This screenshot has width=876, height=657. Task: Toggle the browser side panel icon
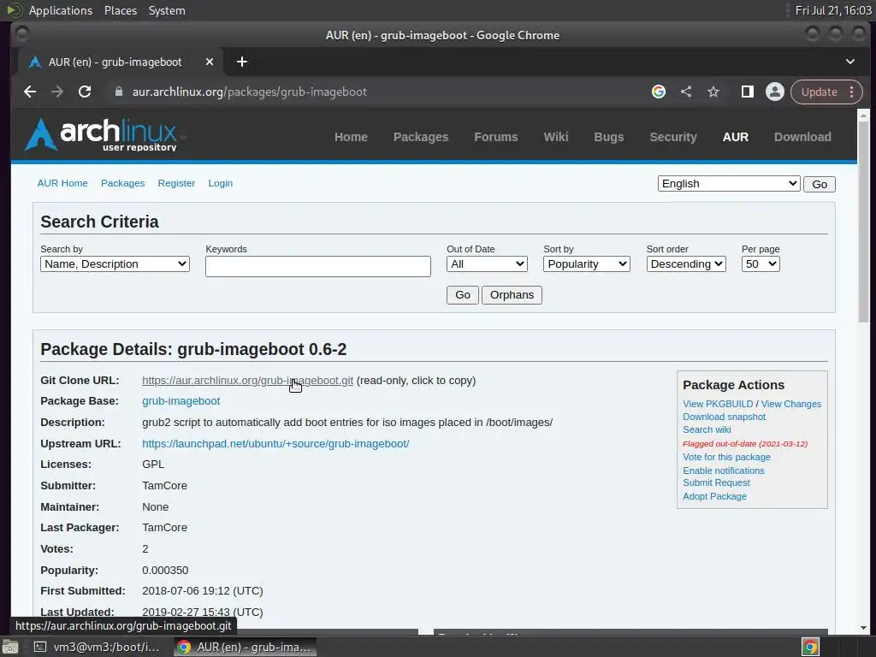(x=748, y=92)
